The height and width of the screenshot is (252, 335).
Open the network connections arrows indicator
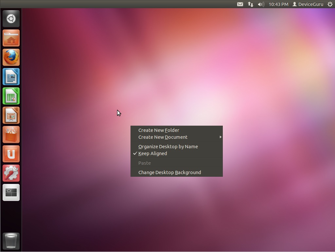coord(250,4)
